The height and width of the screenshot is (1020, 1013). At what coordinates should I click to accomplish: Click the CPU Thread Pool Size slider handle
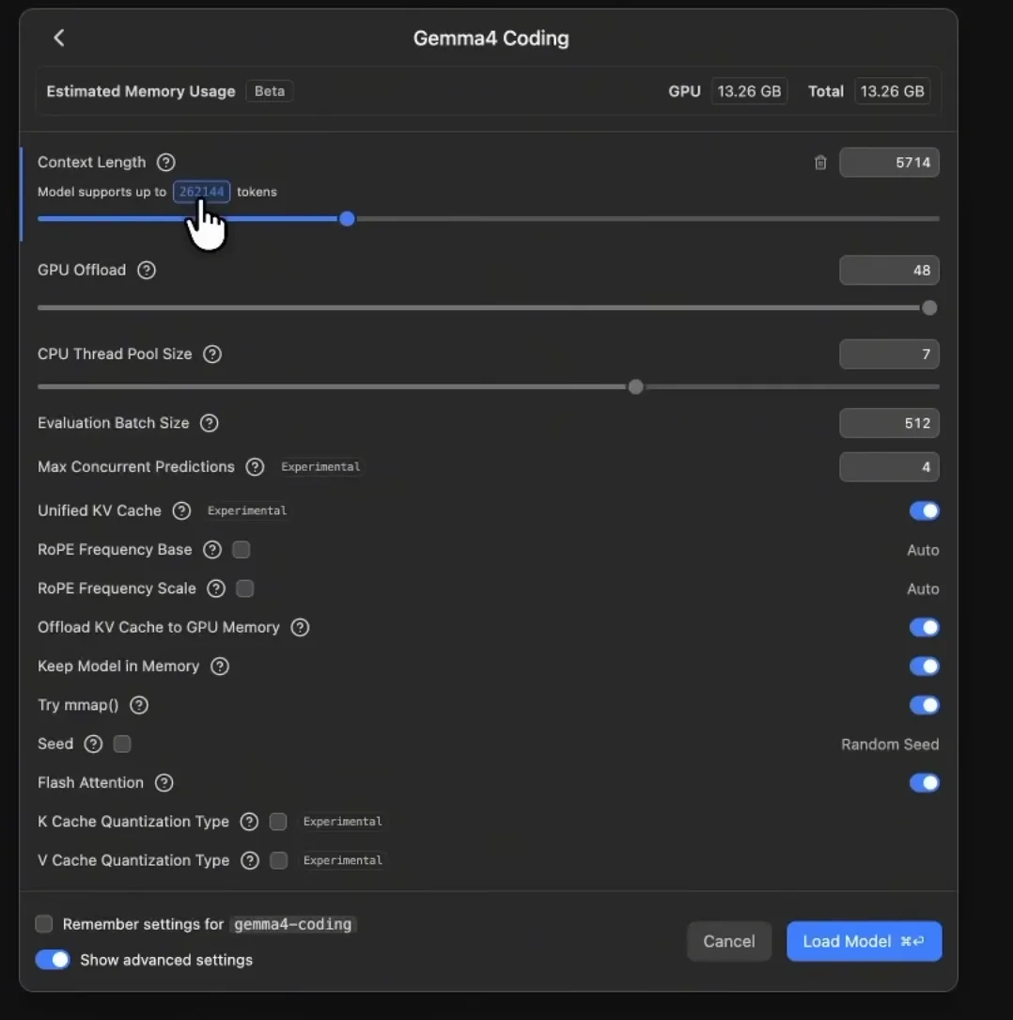(636, 387)
